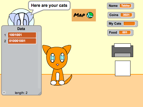Screen dimensions: 143x107
Task: Add item with plus icon in Data list
Action: click(x=4, y=92)
